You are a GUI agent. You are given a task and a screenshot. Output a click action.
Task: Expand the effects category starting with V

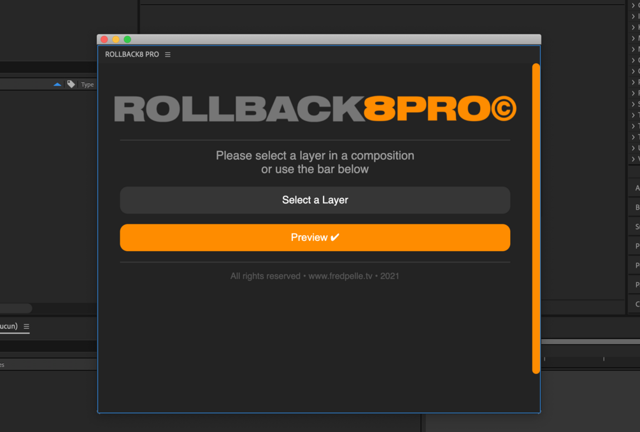click(634, 159)
